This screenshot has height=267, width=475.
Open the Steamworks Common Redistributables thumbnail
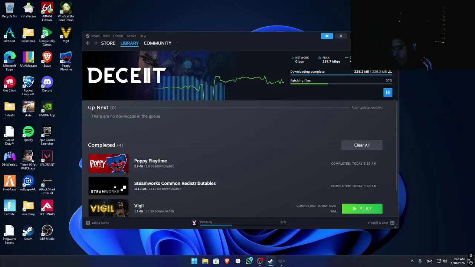(x=108, y=186)
